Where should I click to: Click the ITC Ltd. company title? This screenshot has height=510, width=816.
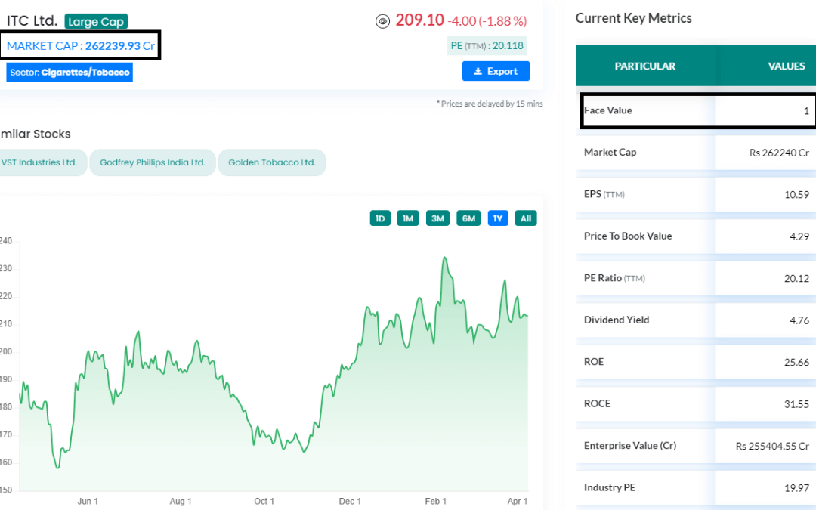coord(32,21)
